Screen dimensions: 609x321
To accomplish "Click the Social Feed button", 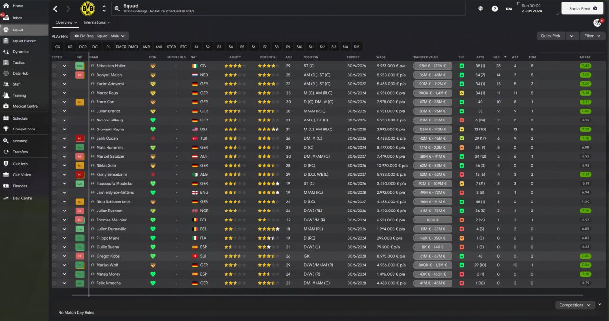I will (582, 9).
